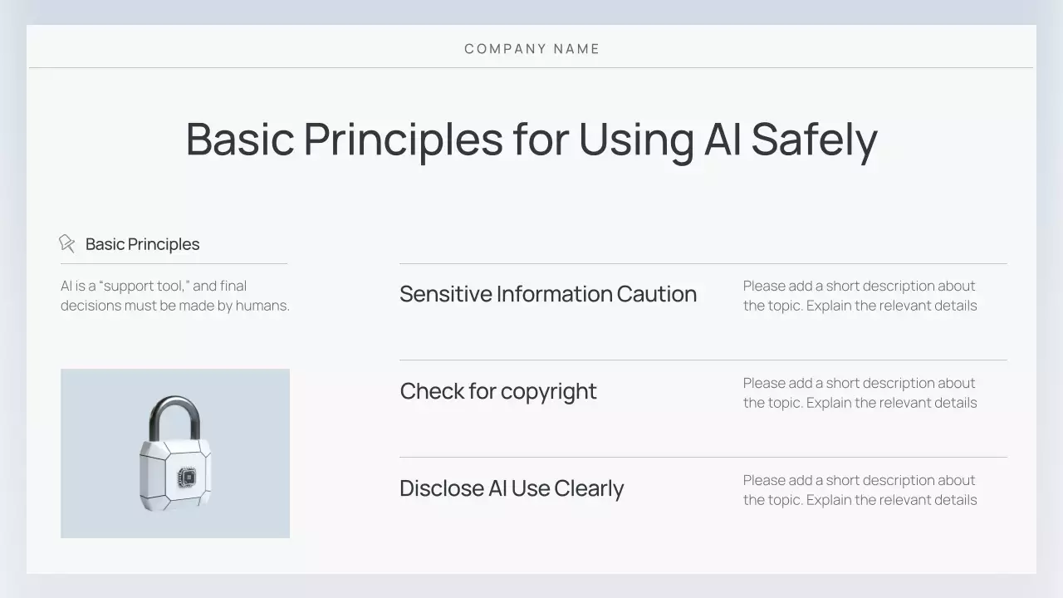Select the COMPANY NAME header text

531,49
